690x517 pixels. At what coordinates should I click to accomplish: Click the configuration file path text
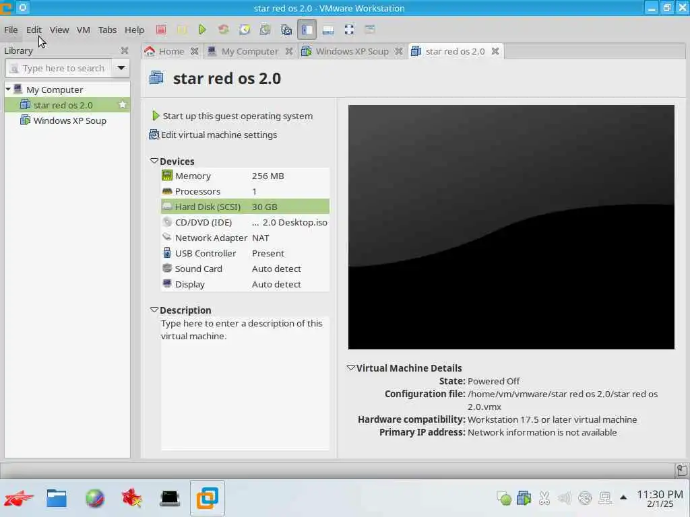[x=563, y=400]
